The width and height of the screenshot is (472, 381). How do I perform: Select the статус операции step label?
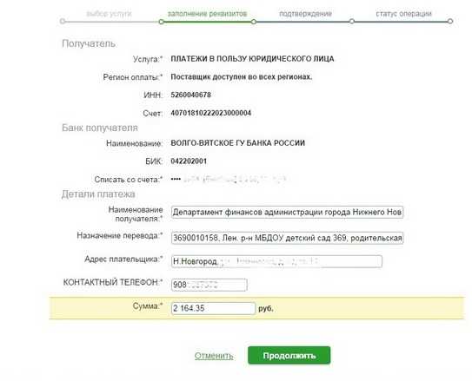click(x=403, y=14)
